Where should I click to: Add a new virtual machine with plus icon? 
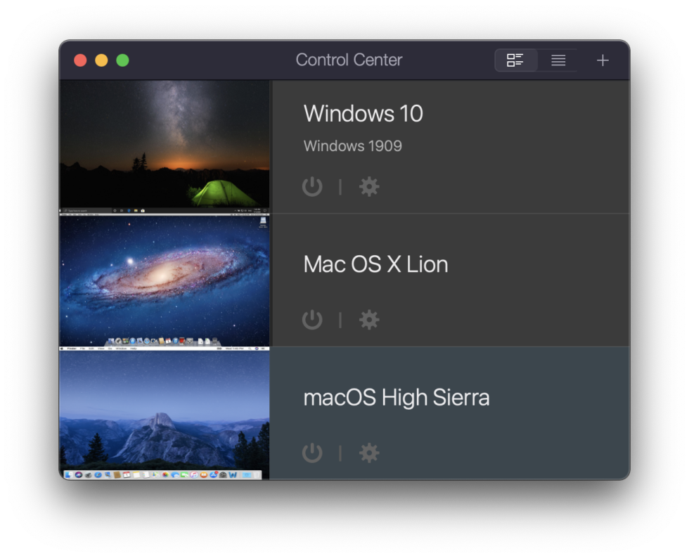(603, 60)
